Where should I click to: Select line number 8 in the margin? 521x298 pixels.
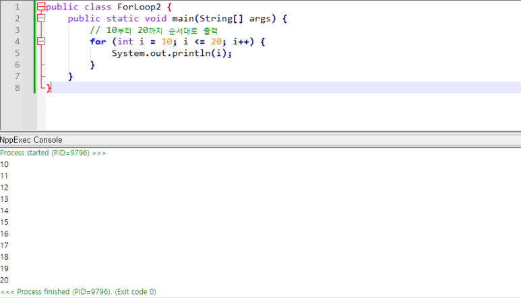click(17, 88)
